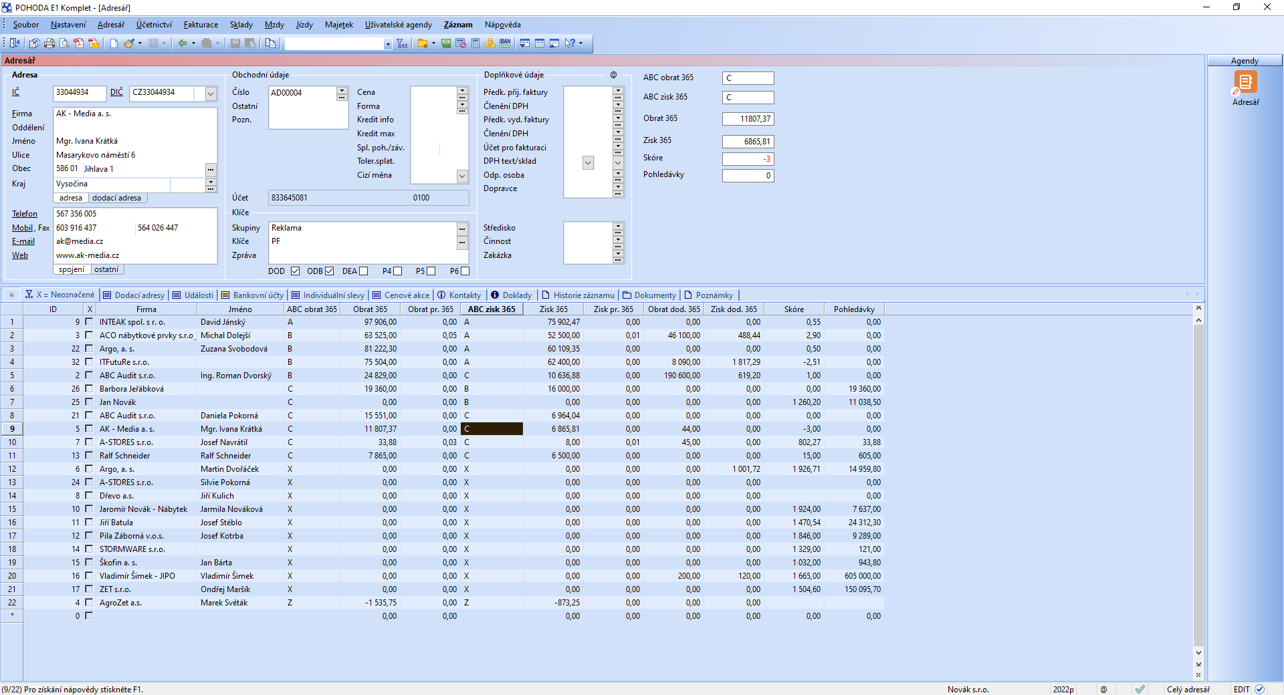Click the printer icon in toolbar

click(x=49, y=43)
